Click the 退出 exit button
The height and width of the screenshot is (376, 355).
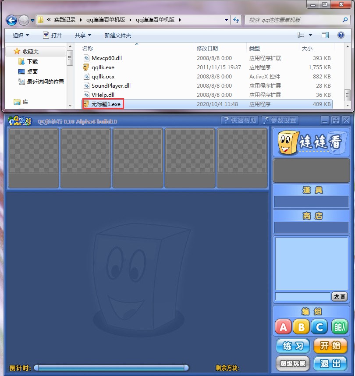[x=330, y=364]
